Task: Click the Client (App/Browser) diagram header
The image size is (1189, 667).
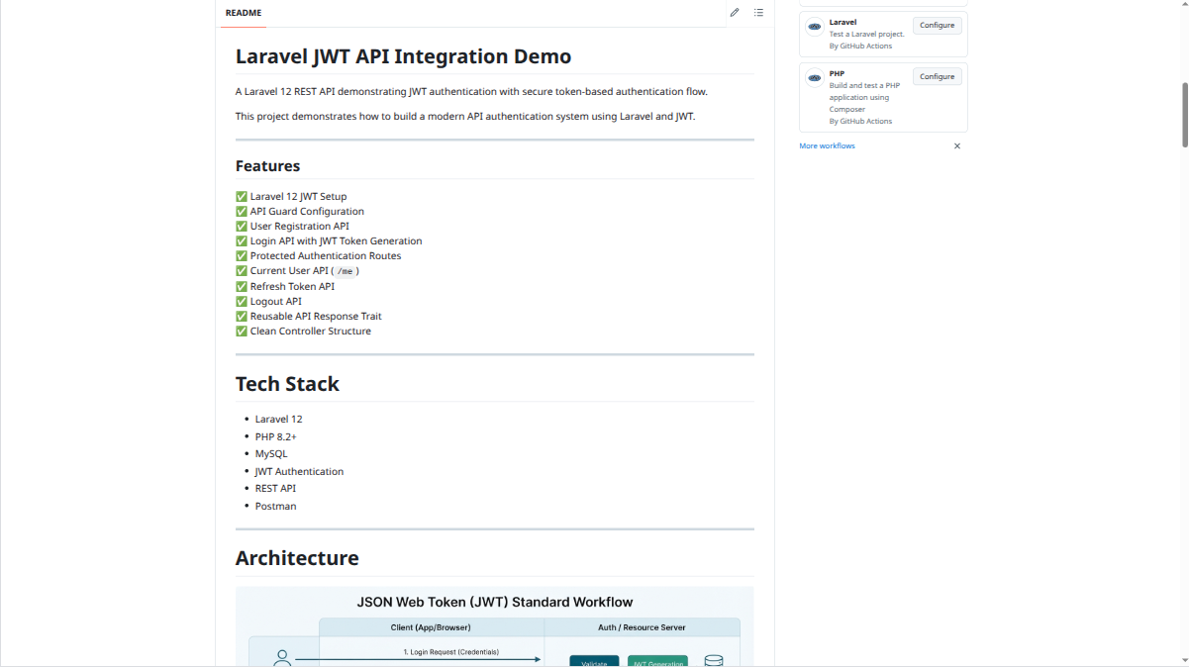Action: (431, 627)
